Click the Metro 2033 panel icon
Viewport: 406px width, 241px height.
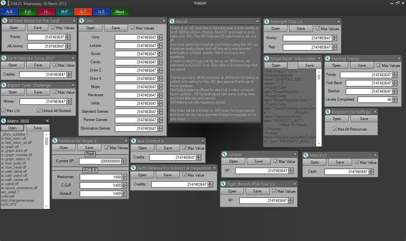(x=4, y=120)
